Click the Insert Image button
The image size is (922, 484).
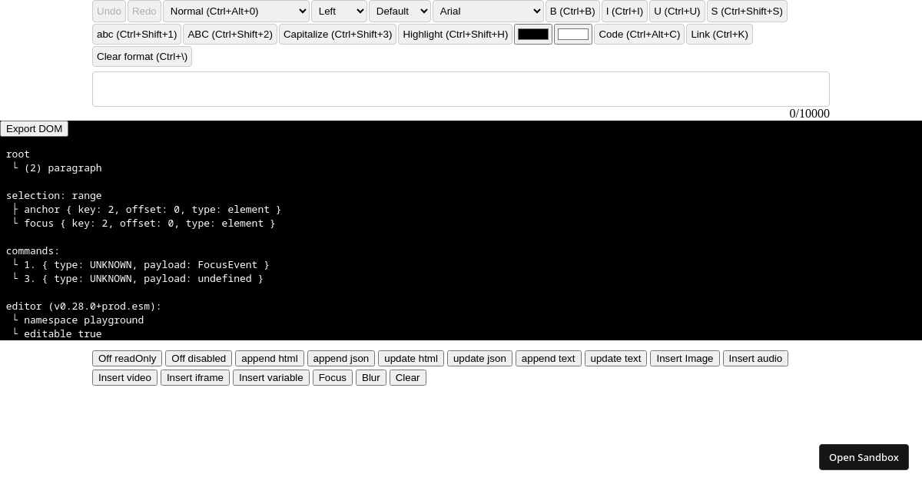tap(685, 358)
